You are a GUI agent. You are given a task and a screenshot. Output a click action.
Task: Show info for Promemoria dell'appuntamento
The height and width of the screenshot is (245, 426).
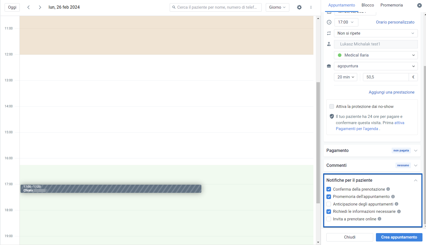click(393, 197)
